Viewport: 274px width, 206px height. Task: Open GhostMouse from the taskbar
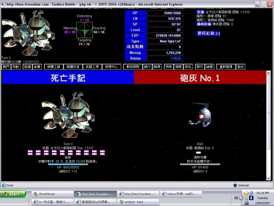(52, 194)
